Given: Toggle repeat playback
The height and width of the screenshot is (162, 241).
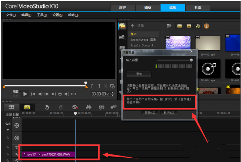Looking at the screenshot, I should pyautogui.click(x=60, y=94).
